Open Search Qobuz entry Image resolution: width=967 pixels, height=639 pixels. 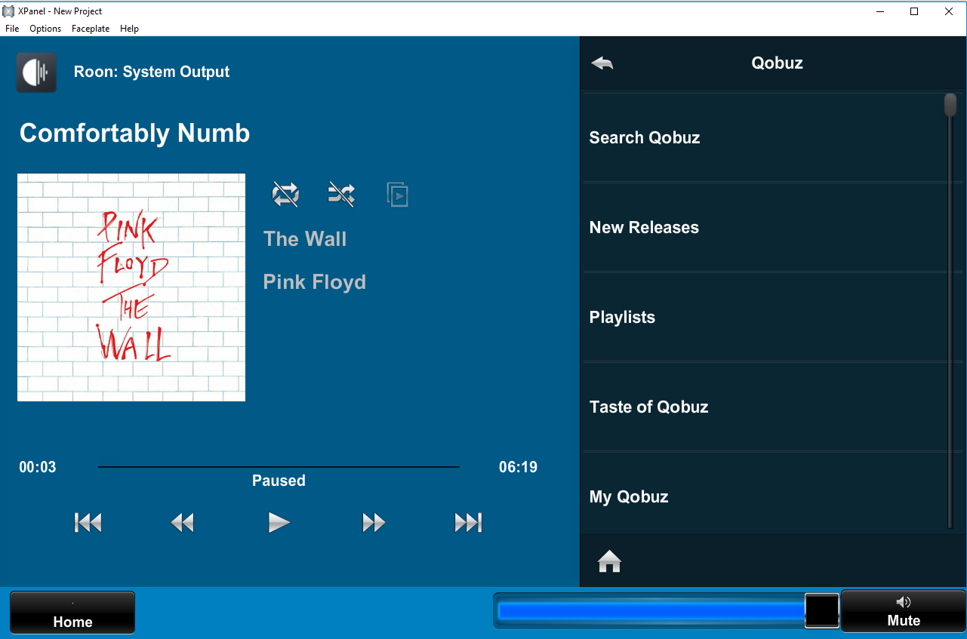[x=762, y=137]
